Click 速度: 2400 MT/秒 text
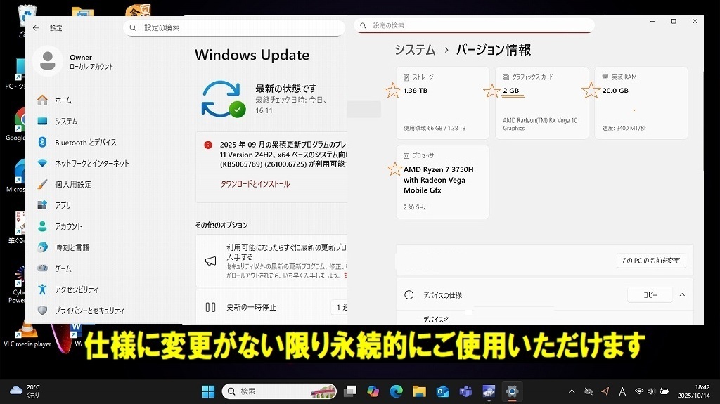Image resolution: width=720 pixels, height=404 pixels. (x=624, y=128)
